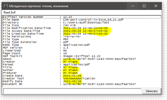Image resolution: width=167 pixels, height=100 pixels.
Task: Select the File Modification Date/Time row
Action: pyautogui.click(x=82, y=28)
